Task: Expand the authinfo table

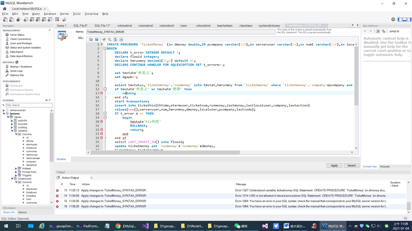Action: click(12, 121)
